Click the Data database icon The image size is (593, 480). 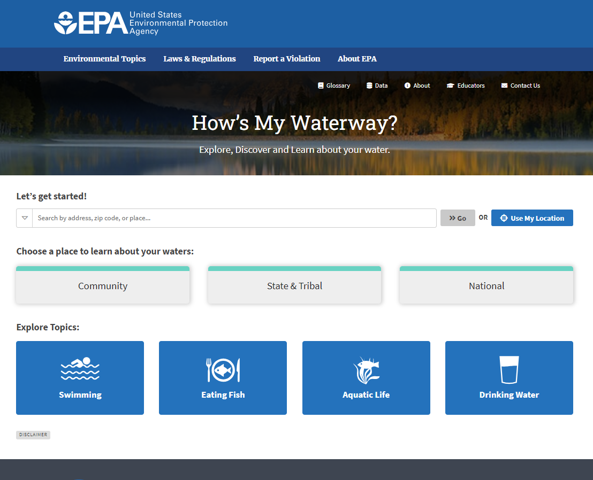coord(369,86)
